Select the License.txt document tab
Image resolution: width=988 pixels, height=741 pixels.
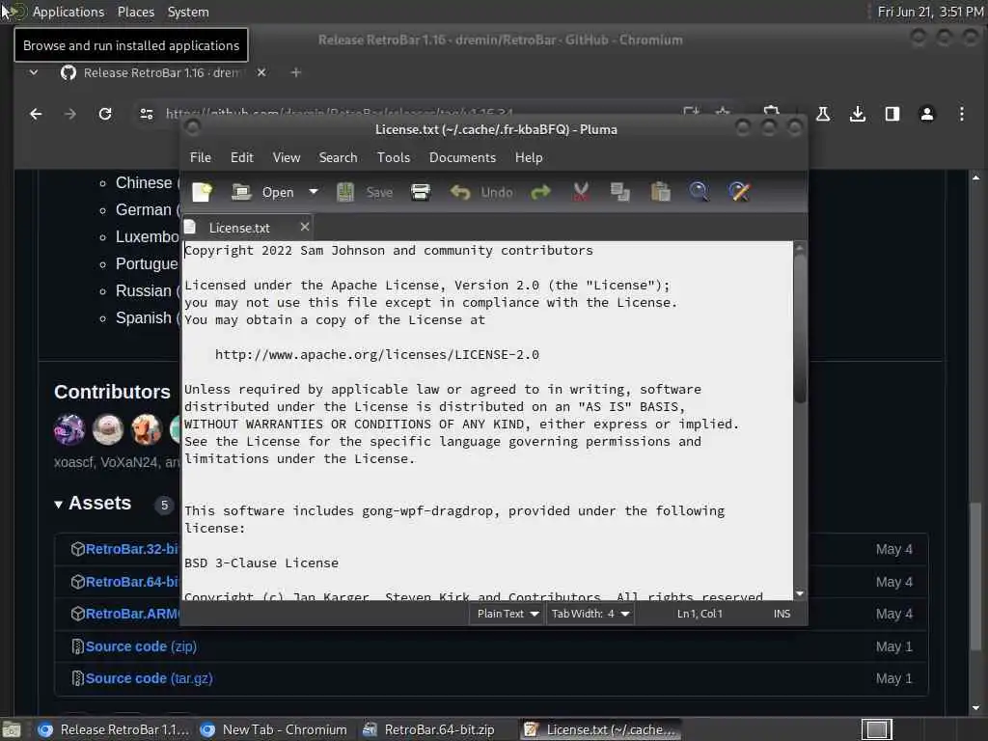[239, 228]
